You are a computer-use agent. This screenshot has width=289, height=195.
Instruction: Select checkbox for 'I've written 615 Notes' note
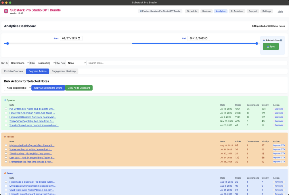(x=6, y=109)
